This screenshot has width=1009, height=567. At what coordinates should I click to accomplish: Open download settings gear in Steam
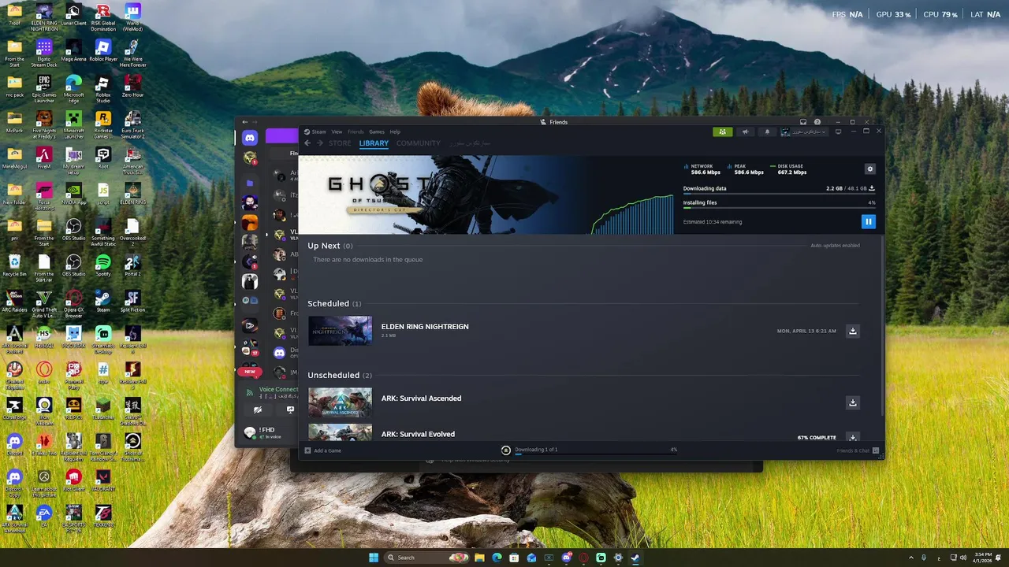[869, 169]
